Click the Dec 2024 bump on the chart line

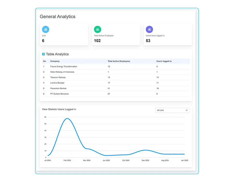click(145, 150)
